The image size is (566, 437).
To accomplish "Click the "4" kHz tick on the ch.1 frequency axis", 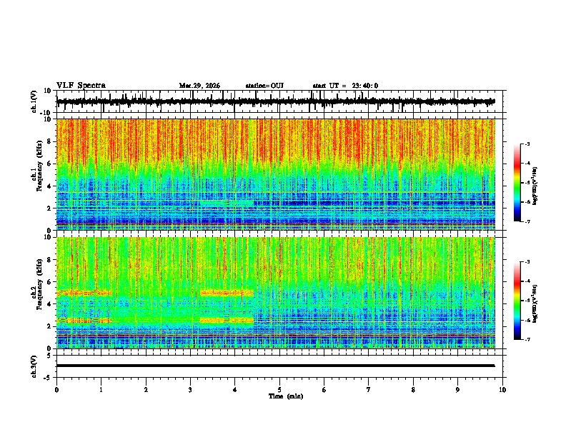I will coord(50,186).
